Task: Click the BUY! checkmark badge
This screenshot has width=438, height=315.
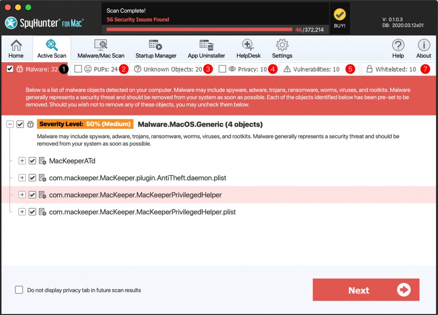Action: click(340, 18)
